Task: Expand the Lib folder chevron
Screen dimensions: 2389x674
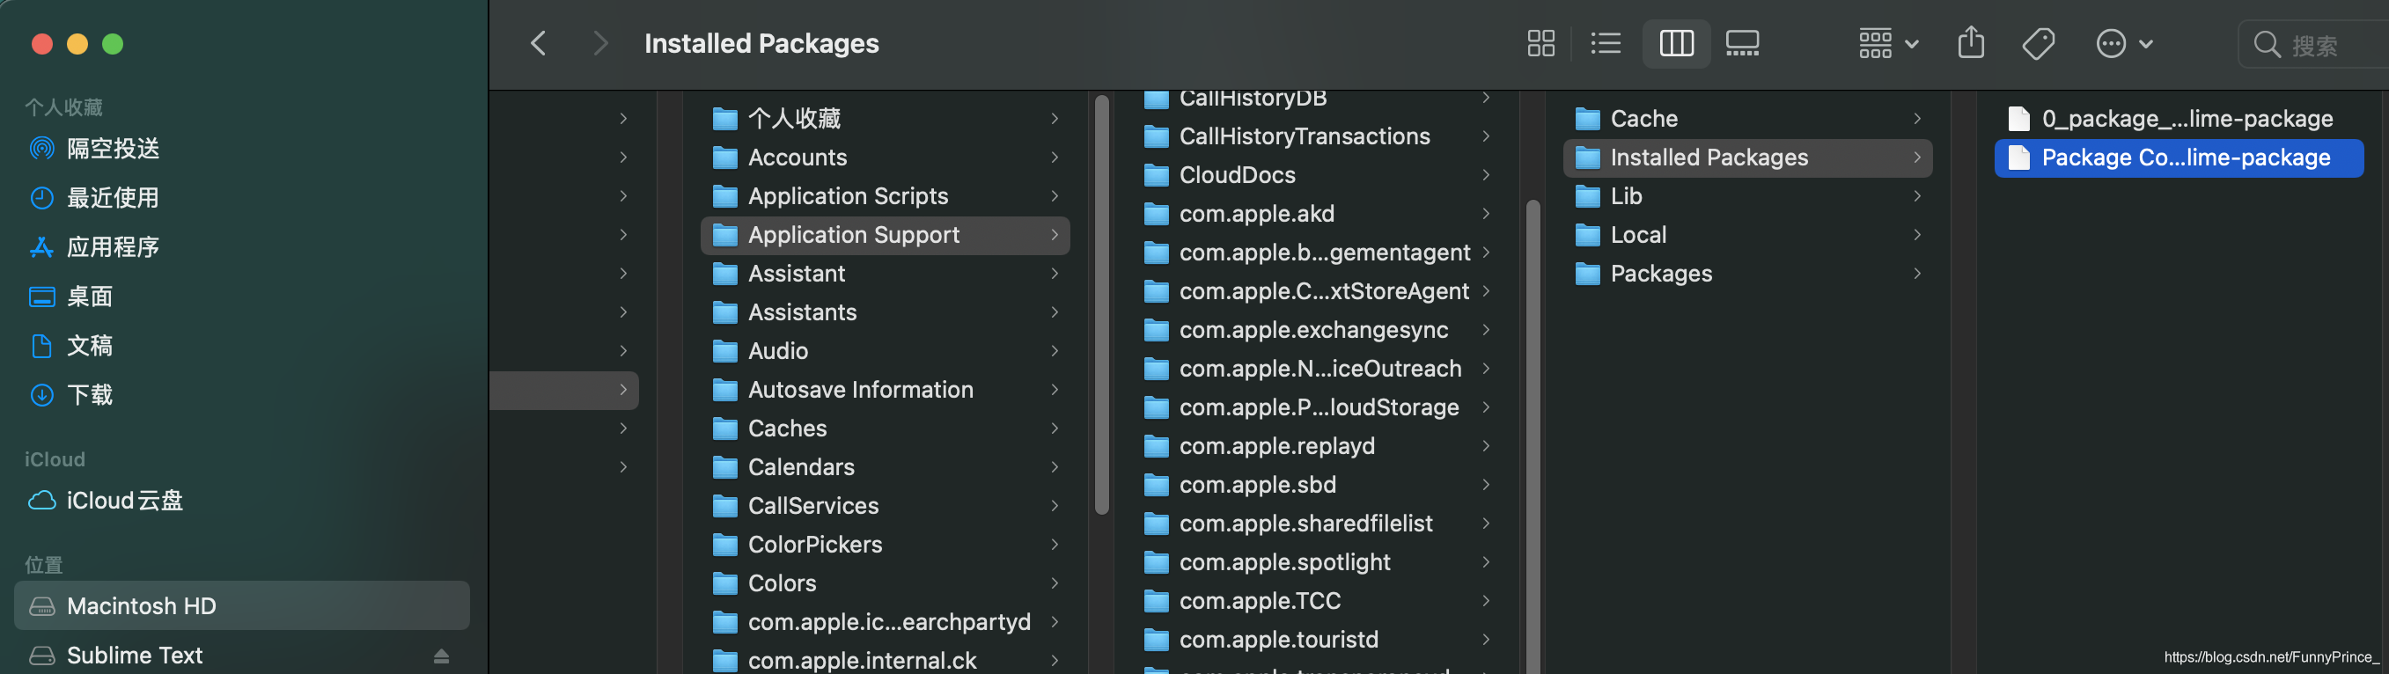Action: coord(1917,195)
